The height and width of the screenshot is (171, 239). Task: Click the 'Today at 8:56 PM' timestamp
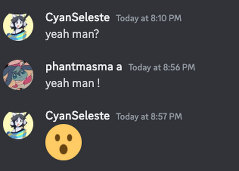162,67
